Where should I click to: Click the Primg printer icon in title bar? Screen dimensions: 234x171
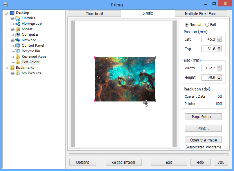pos(5,5)
